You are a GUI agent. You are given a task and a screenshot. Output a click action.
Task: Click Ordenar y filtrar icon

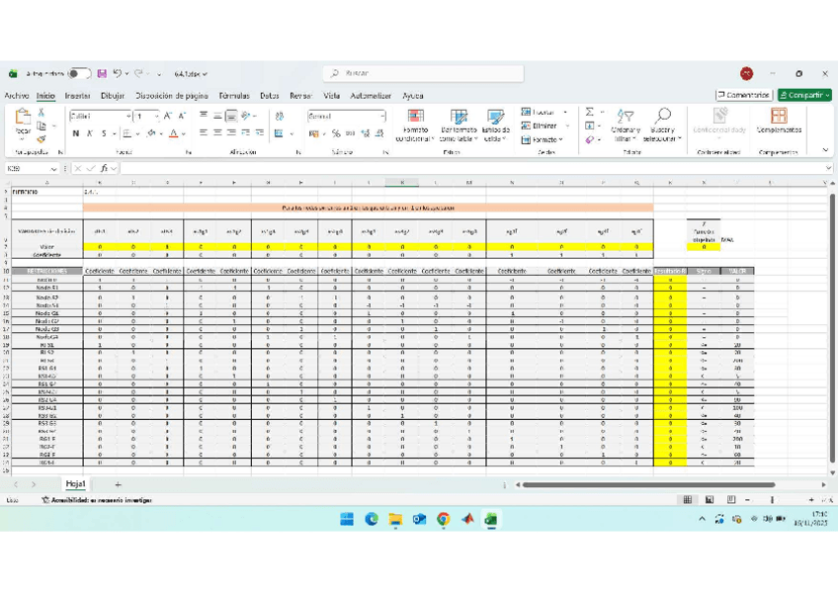(x=625, y=118)
